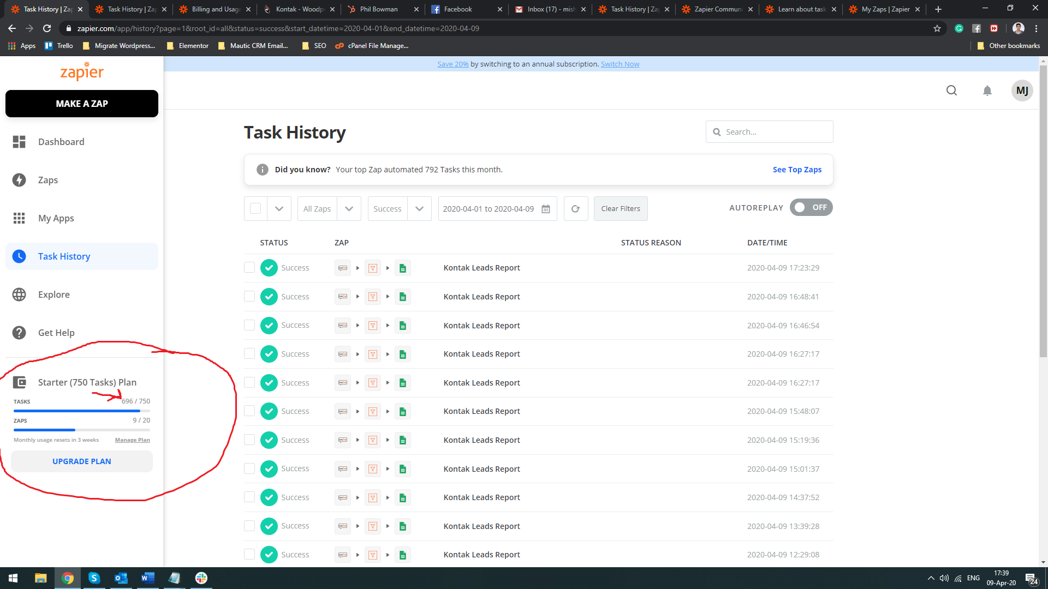
Task: Open the Manage Plan link
Action: [132, 440]
